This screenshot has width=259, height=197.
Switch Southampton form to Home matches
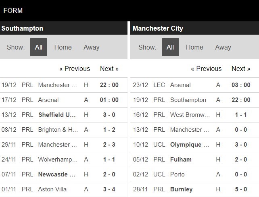coord(63,47)
